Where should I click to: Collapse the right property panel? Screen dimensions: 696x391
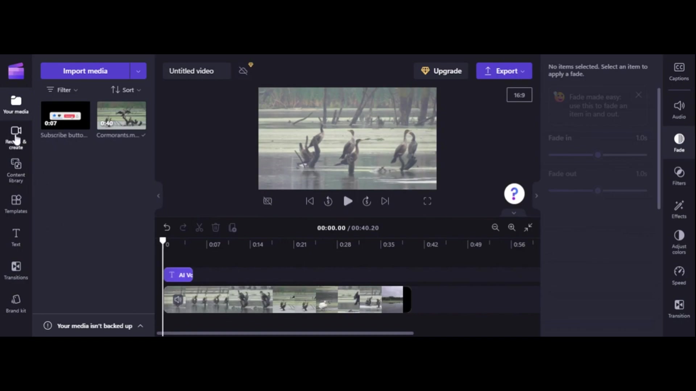[x=536, y=196]
